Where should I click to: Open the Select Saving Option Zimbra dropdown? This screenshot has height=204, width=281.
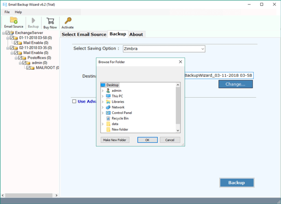pos(164,49)
